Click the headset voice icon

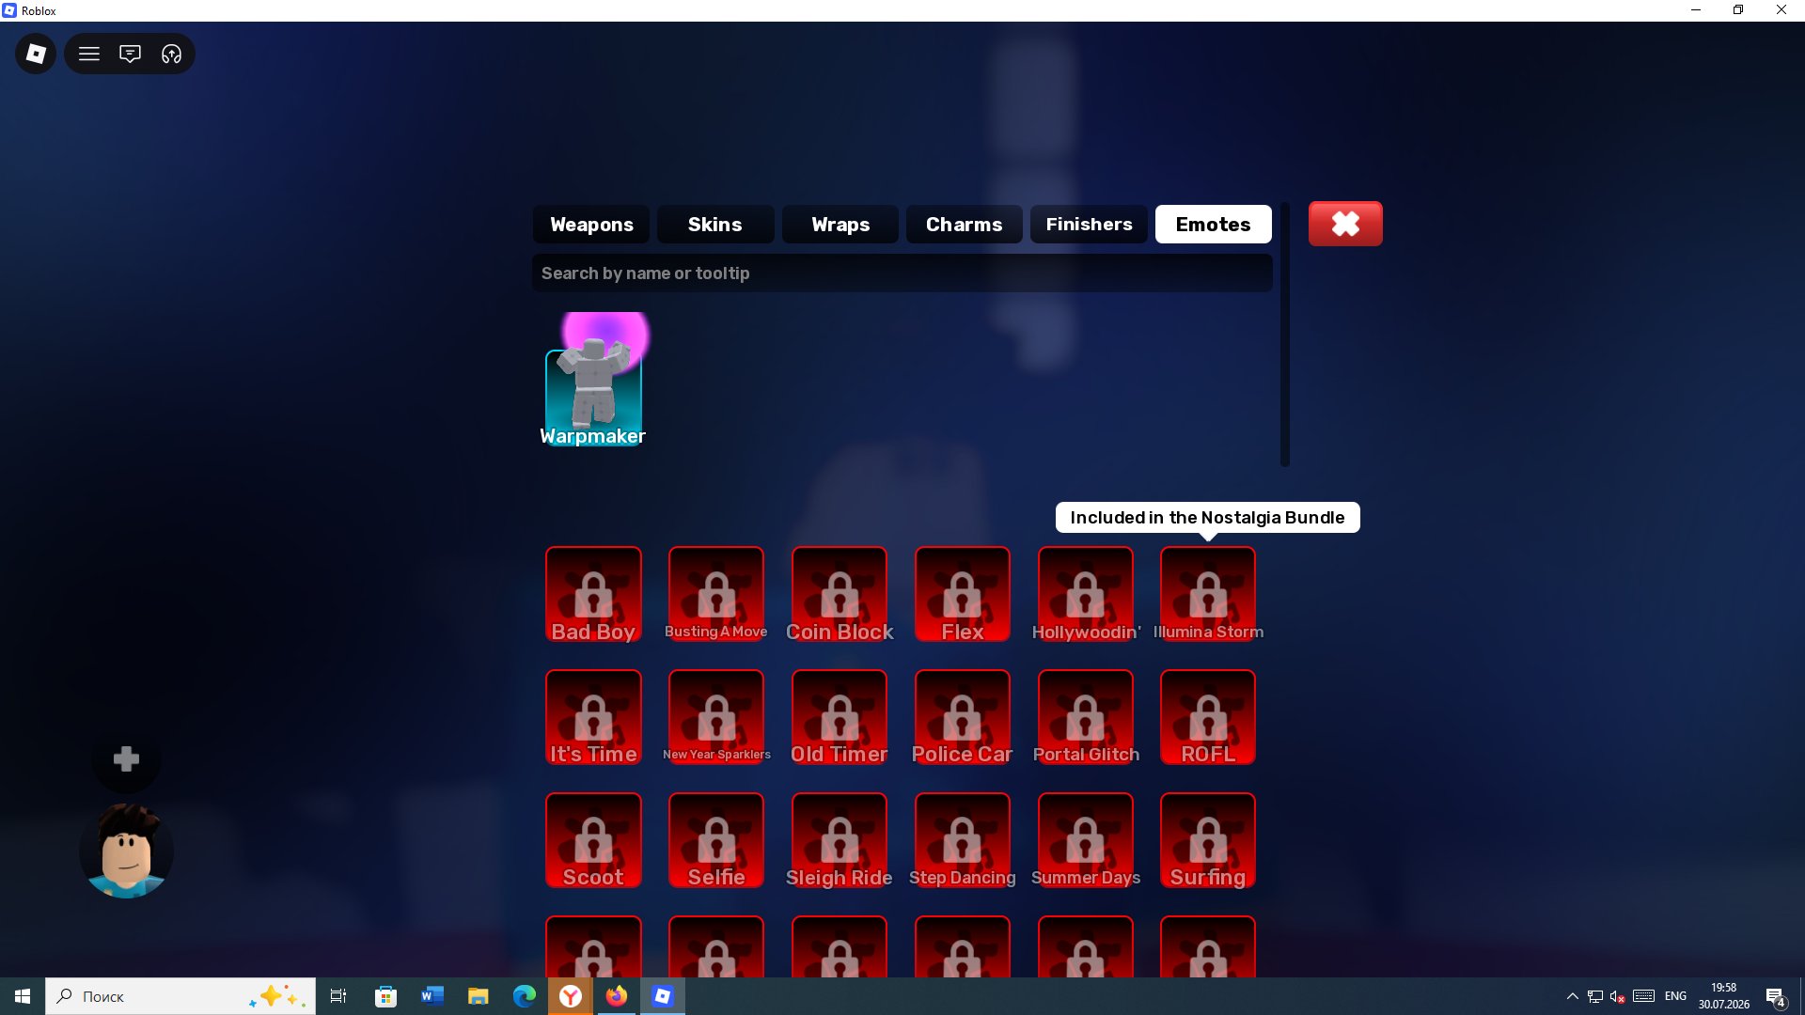pyautogui.click(x=171, y=54)
